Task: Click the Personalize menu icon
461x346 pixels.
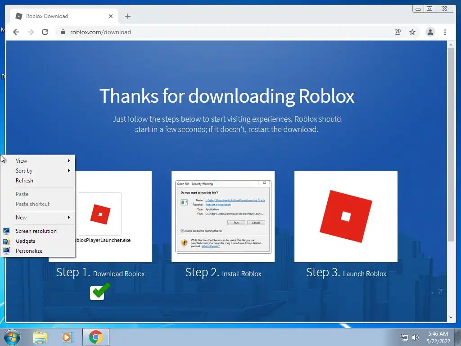Action: click(x=6, y=251)
